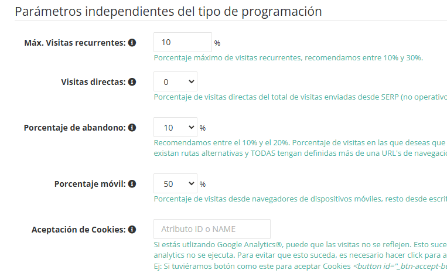Click the Visitas directas label

point(93,82)
